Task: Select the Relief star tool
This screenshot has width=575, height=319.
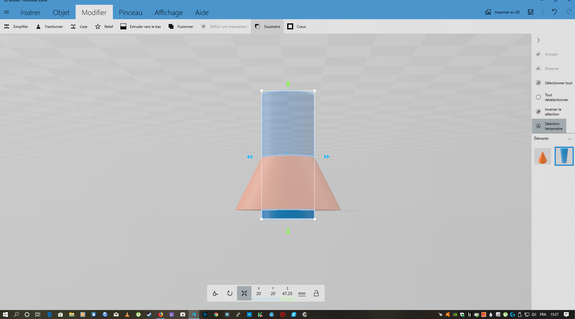Action: coord(104,26)
